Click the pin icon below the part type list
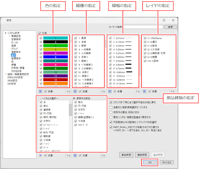The image size is (200, 169). pos(40,155)
